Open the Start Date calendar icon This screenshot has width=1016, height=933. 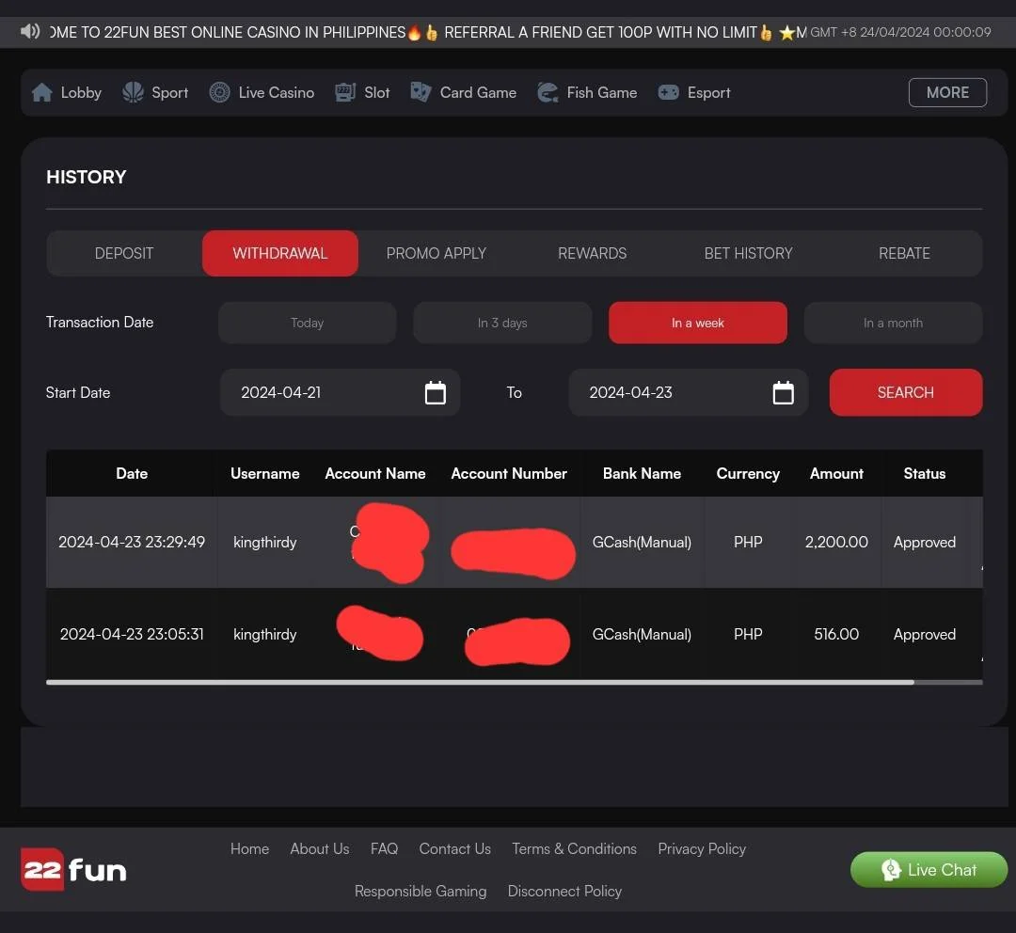click(436, 392)
